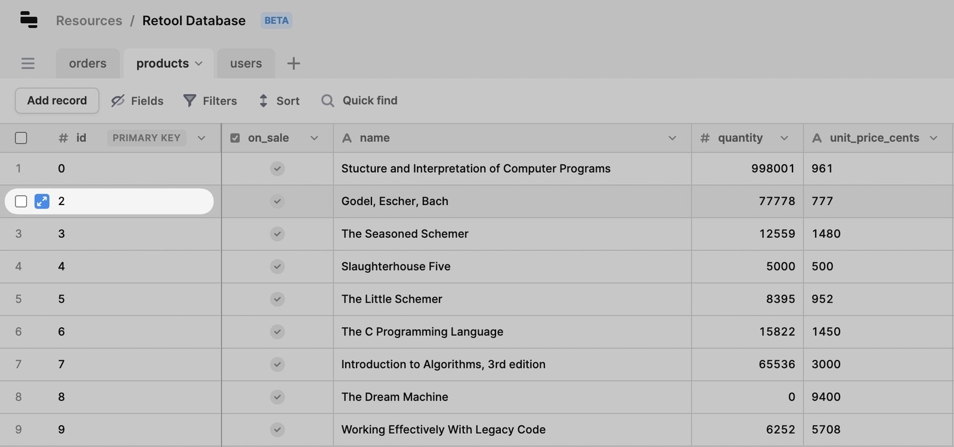Screen dimensions: 954x447
Task: Click unit price cell 9400
Action: click(878, 397)
